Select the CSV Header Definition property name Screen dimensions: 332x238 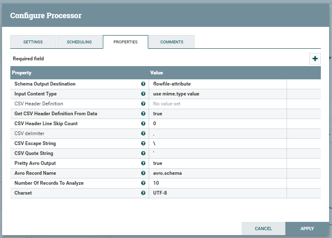pyautogui.click(x=39, y=104)
